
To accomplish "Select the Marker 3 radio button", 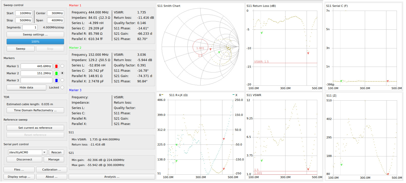I will [62, 80].
